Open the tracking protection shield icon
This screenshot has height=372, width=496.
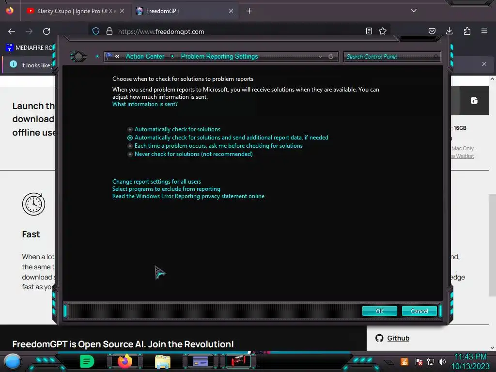coord(96,31)
